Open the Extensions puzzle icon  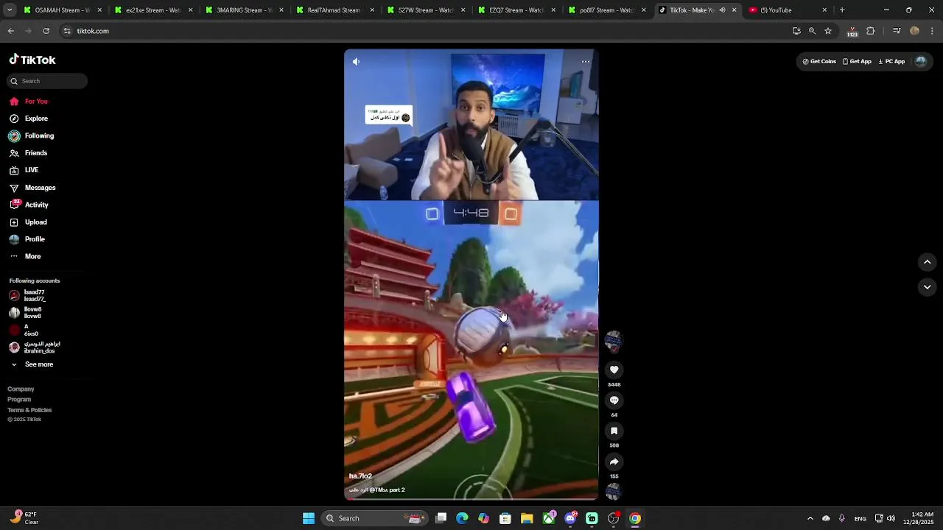point(871,31)
